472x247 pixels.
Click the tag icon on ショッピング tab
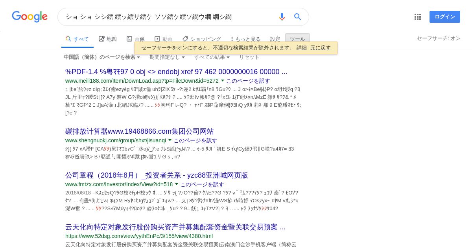tap(185, 39)
